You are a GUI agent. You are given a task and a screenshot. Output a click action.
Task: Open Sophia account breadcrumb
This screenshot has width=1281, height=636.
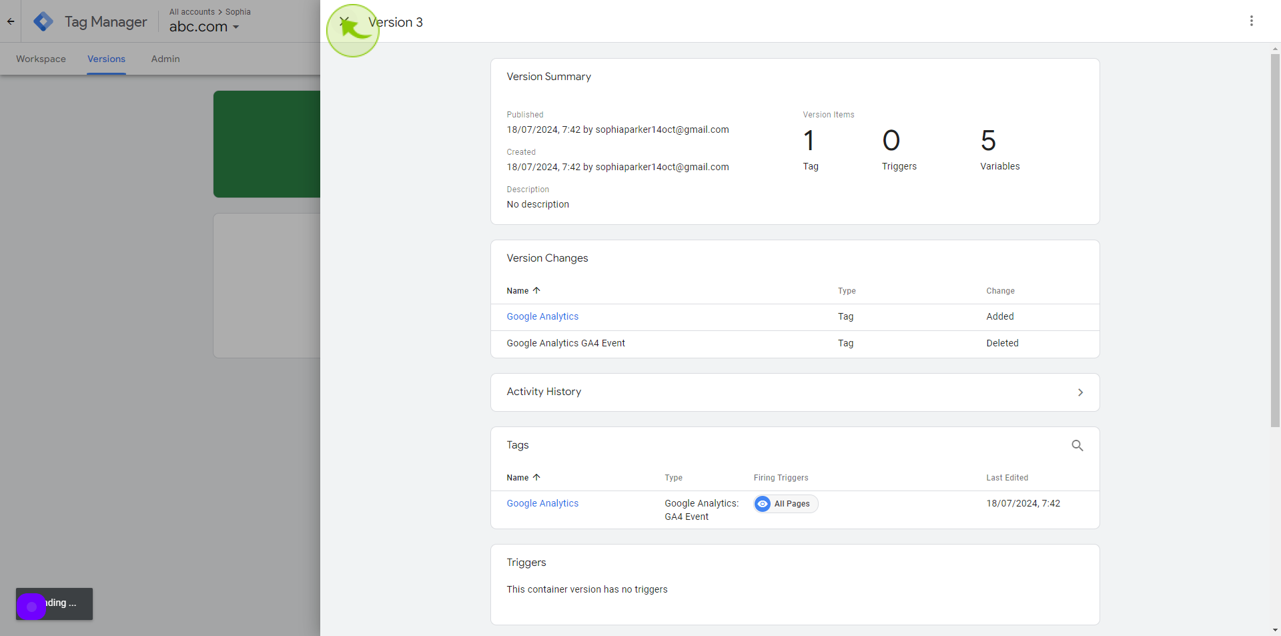click(238, 12)
